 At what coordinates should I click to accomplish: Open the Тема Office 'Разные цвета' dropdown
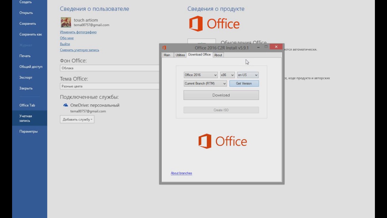[x=109, y=86]
